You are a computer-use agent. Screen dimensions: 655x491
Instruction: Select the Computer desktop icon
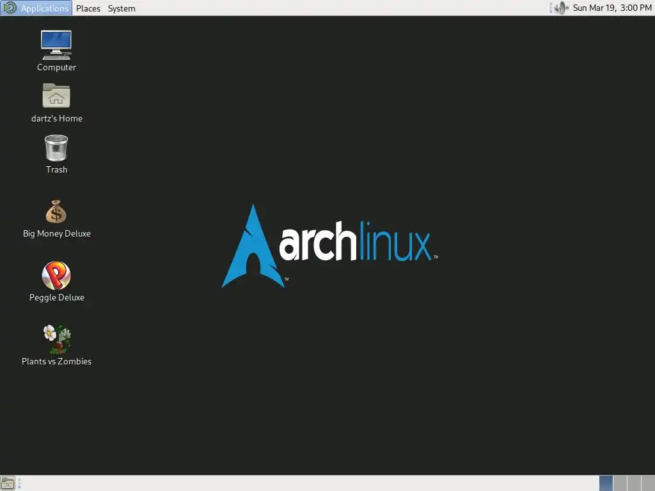point(56,51)
